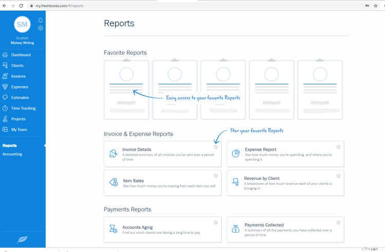Favorite the Revenue by Client report
This screenshot has height=252, width=385.
tap(338, 176)
